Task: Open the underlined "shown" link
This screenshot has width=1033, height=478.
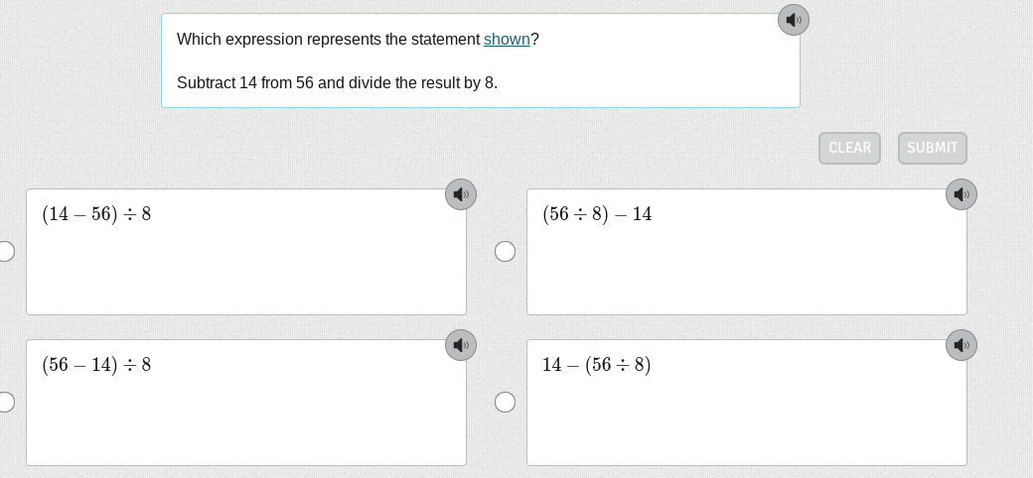Action: [507, 40]
